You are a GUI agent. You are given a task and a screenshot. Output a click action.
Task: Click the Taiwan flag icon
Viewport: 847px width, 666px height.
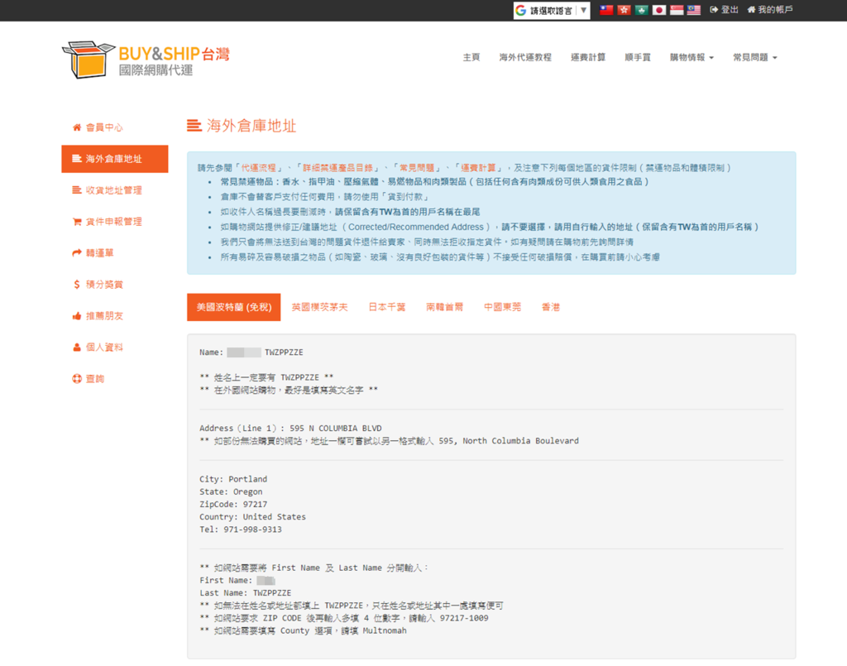click(x=605, y=10)
